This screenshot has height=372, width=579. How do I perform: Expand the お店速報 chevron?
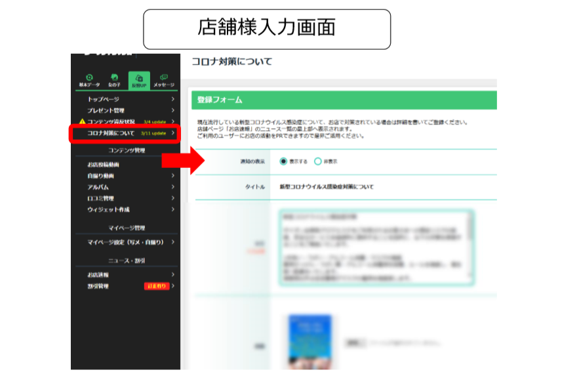(x=173, y=274)
